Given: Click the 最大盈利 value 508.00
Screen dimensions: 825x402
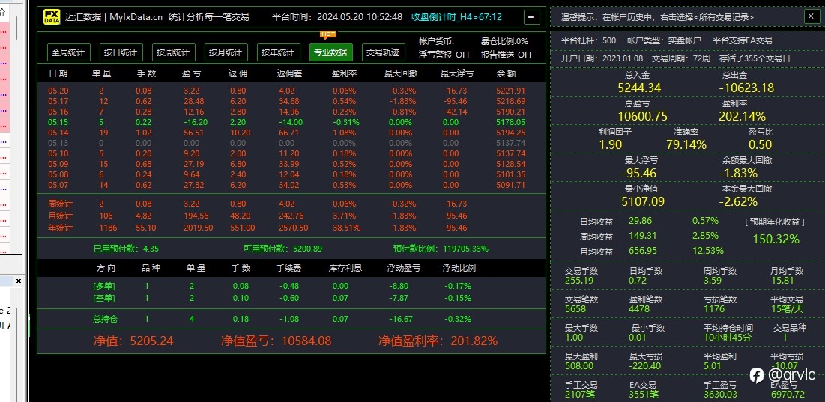Looking at the screenshot, I should pyautogui.click(x=578, y=366).
